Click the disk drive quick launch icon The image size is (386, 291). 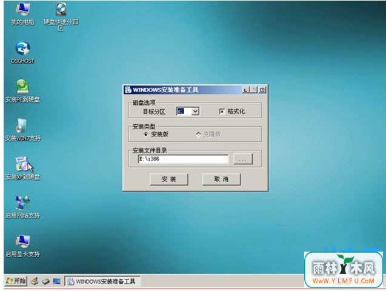click(45, 281)
